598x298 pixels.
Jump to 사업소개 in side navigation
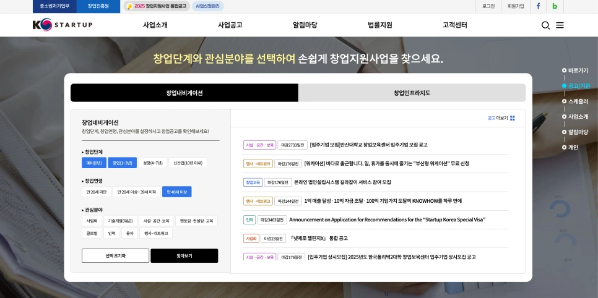click(578, 117)
